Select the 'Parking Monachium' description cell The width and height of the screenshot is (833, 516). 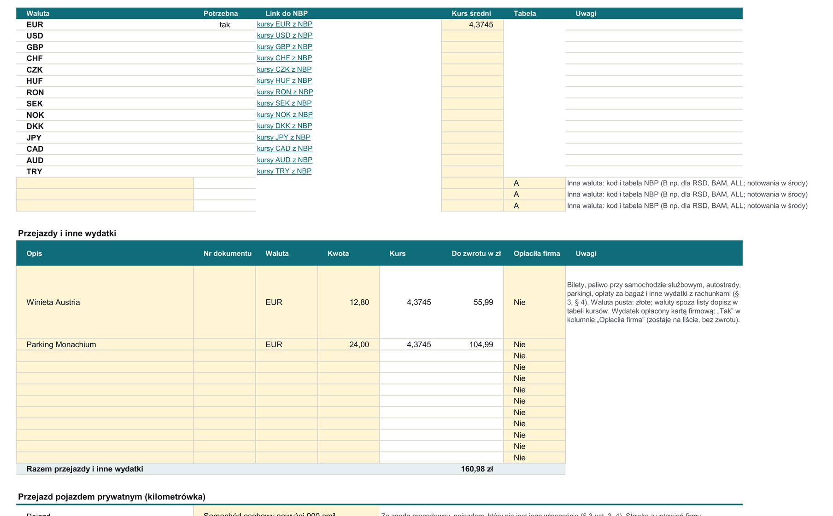click(105, 344)
